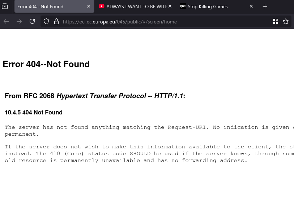
Task: Click the line starting 'old resource is permanently unavailable'
Action: coord(126,161)
